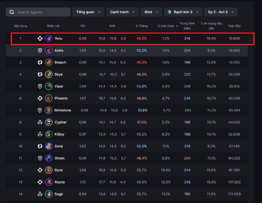Click the controller role icon beside Brimstone
Screen dimensions: 262x203
click(40, 110)
